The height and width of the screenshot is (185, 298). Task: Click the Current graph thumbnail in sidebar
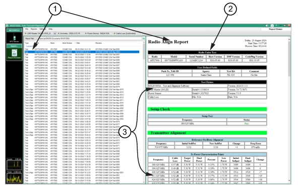point(14,165)
